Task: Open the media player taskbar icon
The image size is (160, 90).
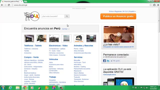Action: [32, 88]
